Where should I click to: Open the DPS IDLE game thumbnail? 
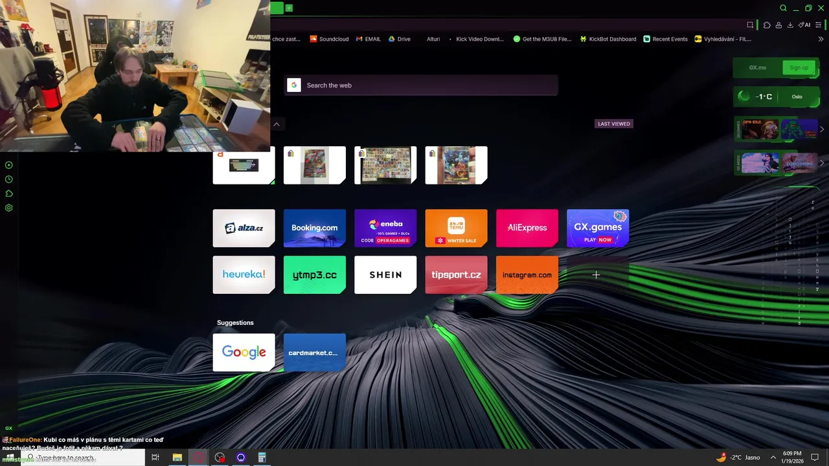pyautogui.click(x=760, y=129)
